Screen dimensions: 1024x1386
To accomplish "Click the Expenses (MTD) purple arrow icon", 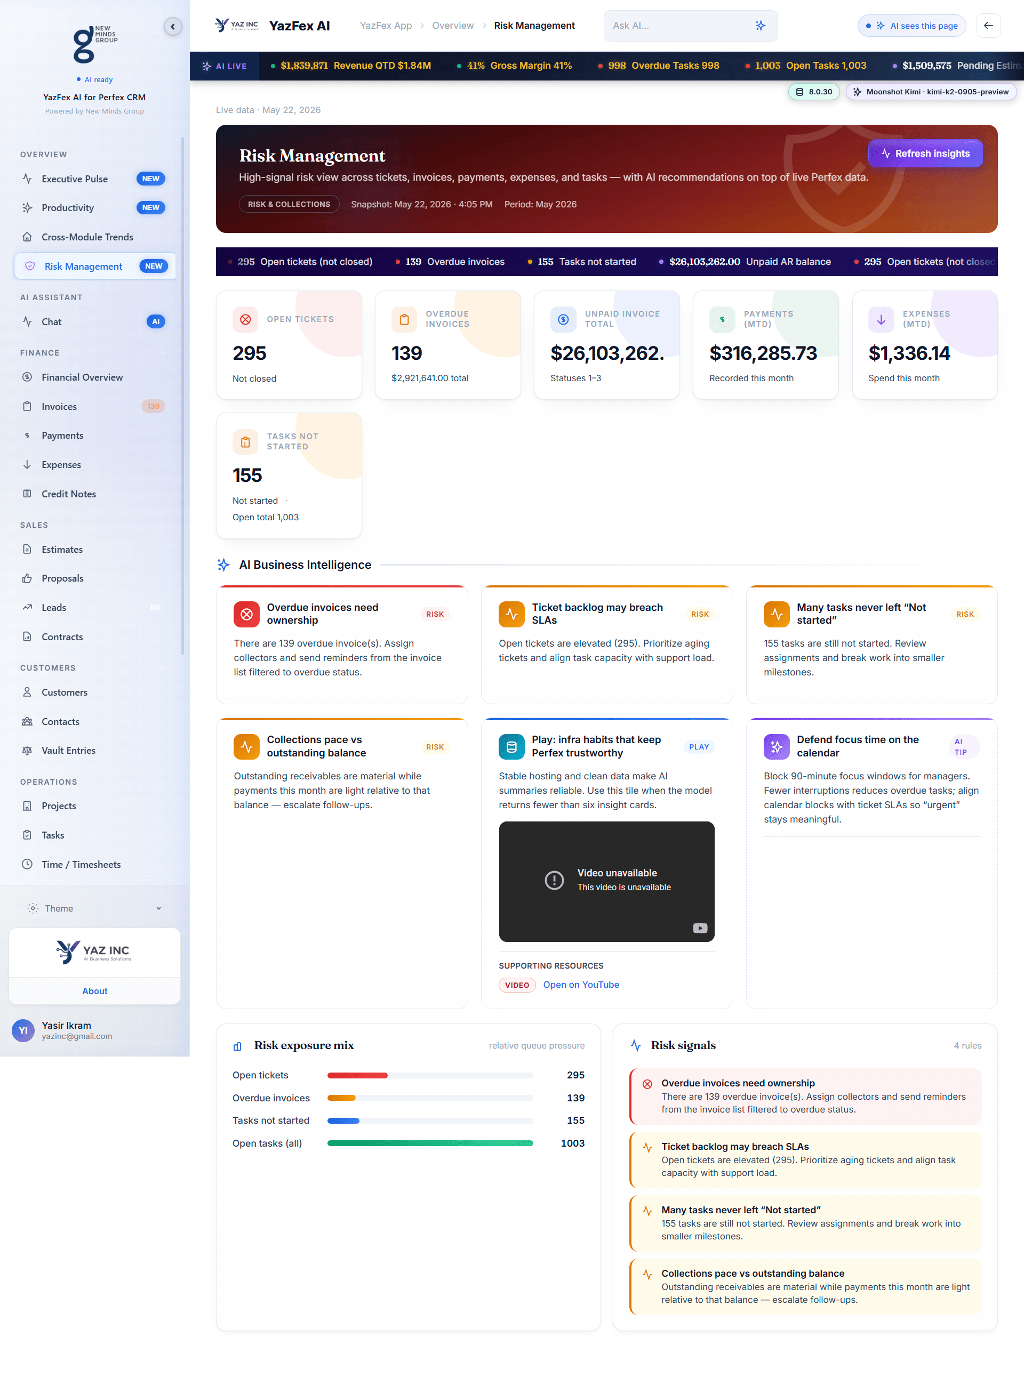I will tap(881, 319).
